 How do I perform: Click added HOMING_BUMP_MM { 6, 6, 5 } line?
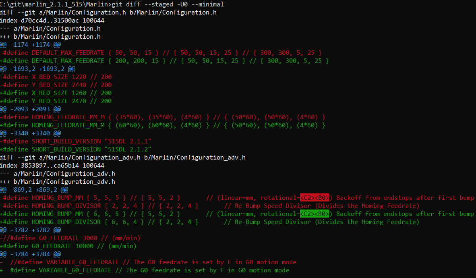(x=237, y=214)
